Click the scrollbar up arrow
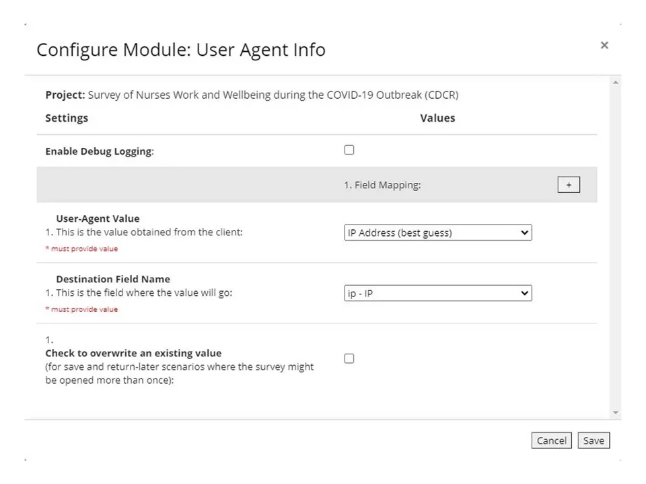Screen dimensions: 646x484 point(616,81)
